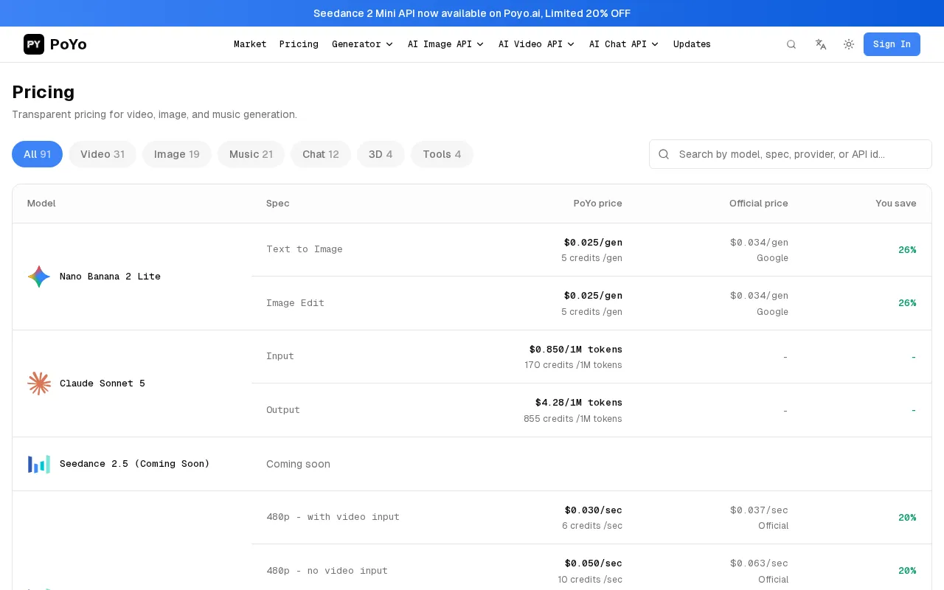Toggle the light/dark theme sun icon
Screen dimensions: 944x590
pos(849,44)
